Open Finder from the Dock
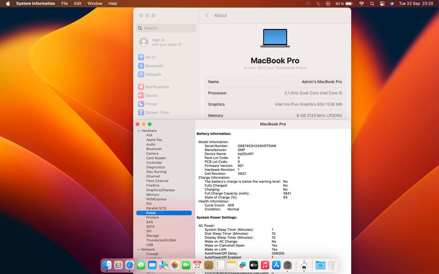Viewport: 439px width, 274px height. pos(107,265)
